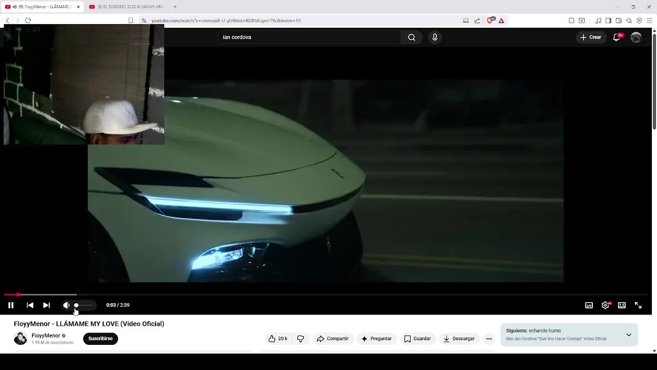Image resolution: width=657 pixels, height=370 pixels.
Task: Toggle the browser sidebar panel
Action: tap(608, 21)
